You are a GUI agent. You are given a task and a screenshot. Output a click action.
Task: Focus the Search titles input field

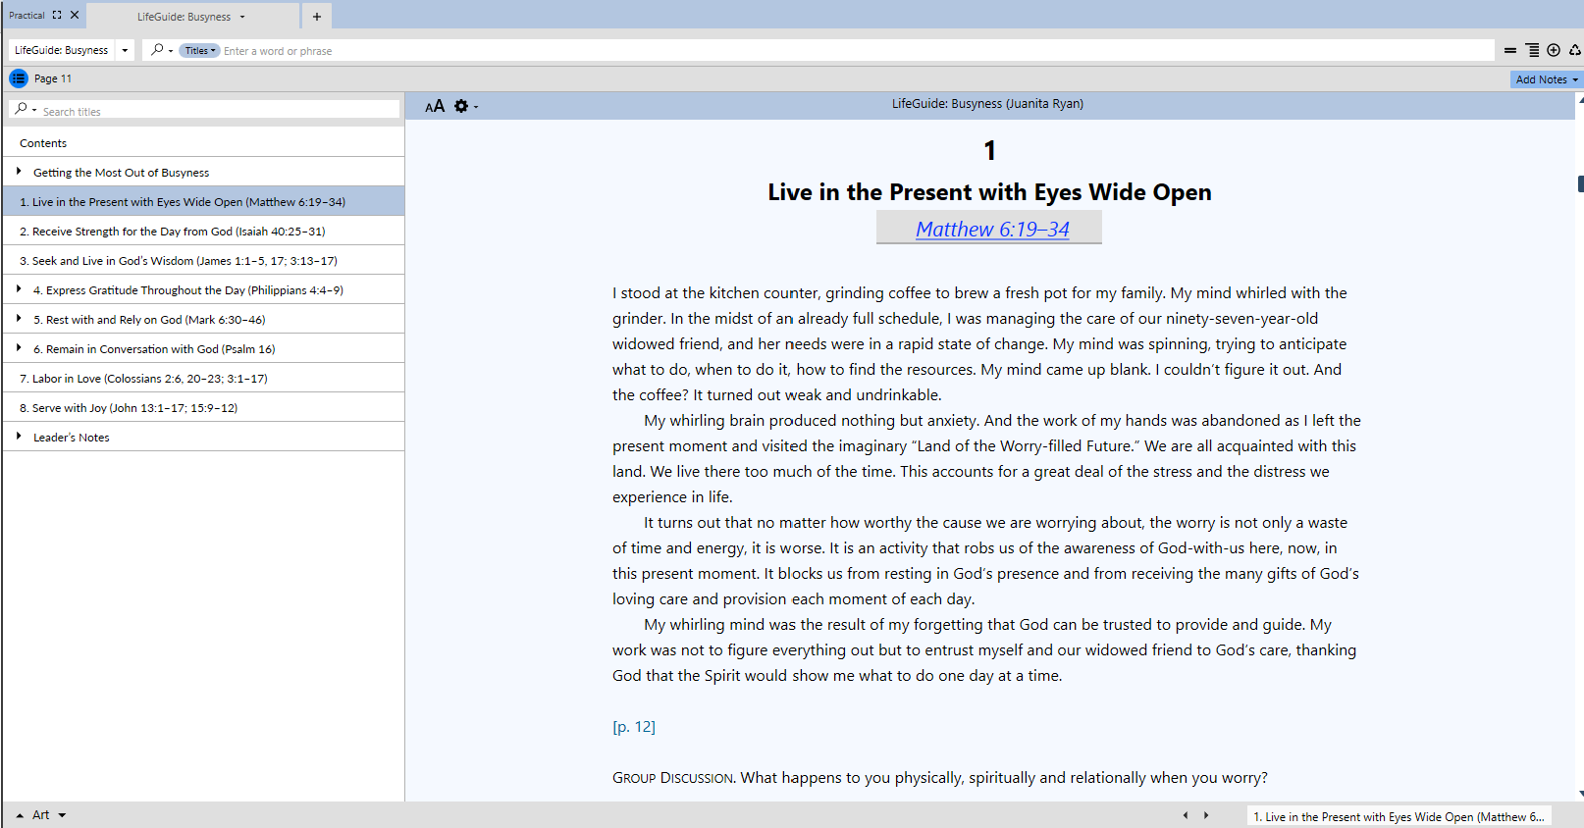coord(219,111)
